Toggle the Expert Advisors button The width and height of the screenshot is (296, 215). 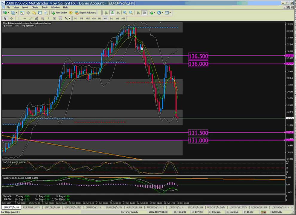[85, 13]
